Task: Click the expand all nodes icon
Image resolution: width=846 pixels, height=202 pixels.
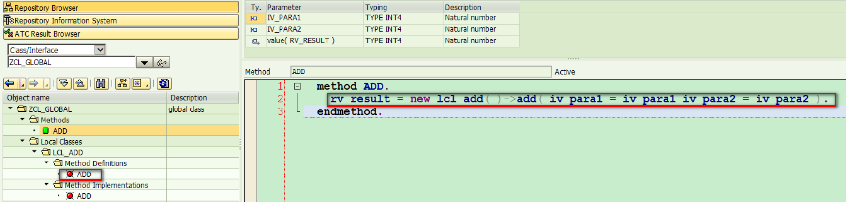Action: [x=64, y=83]
